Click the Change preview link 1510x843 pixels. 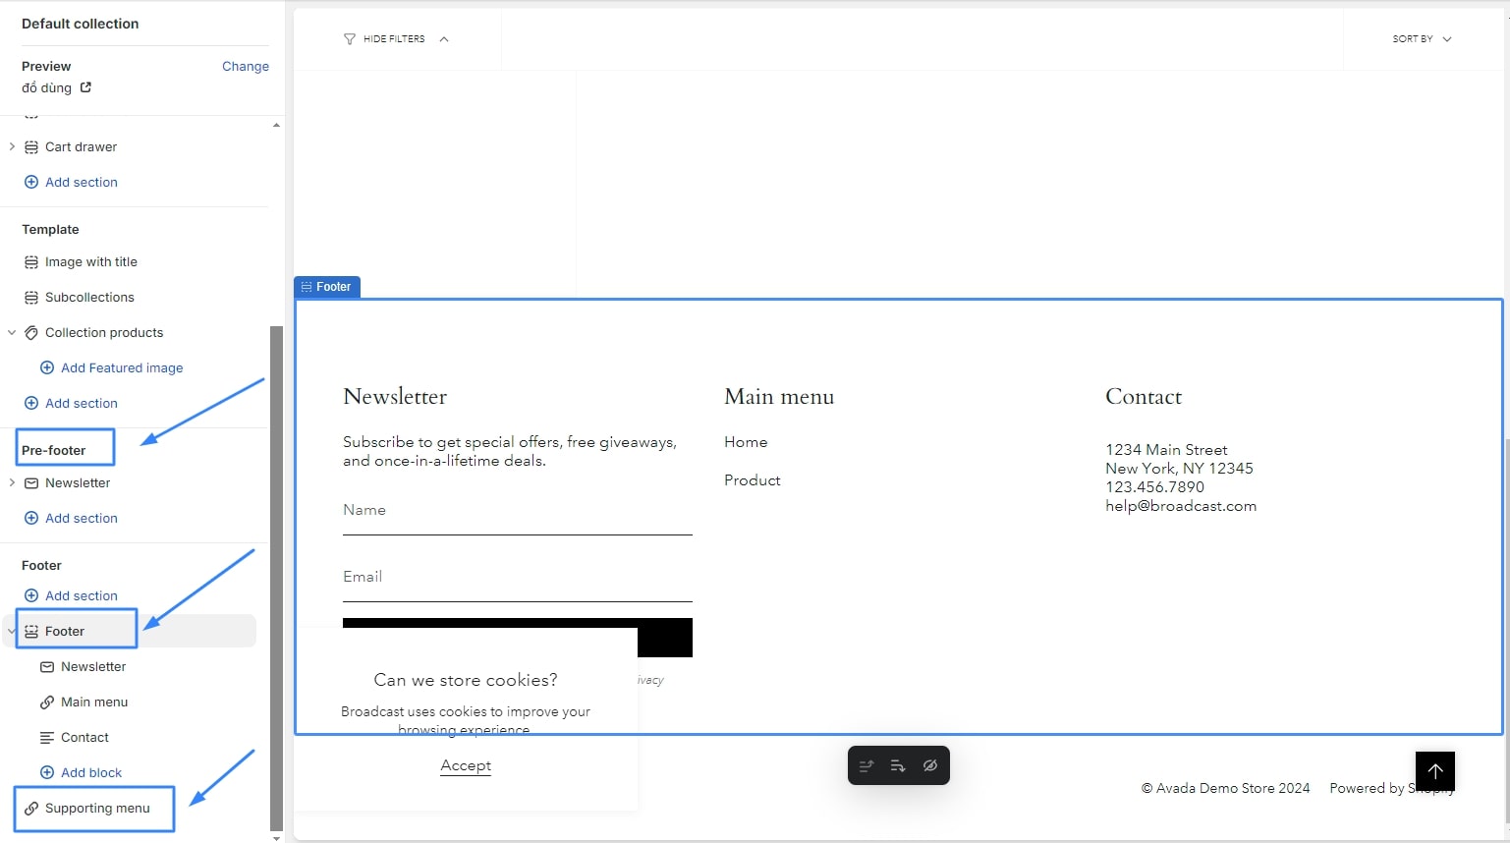[x=246, y=67]
